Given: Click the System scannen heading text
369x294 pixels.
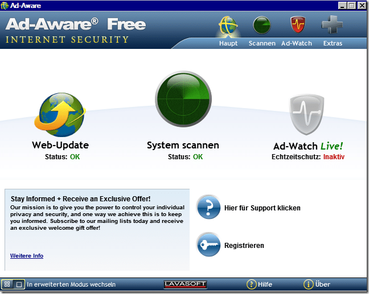Looking at the screenshot, I should [183, 145].
